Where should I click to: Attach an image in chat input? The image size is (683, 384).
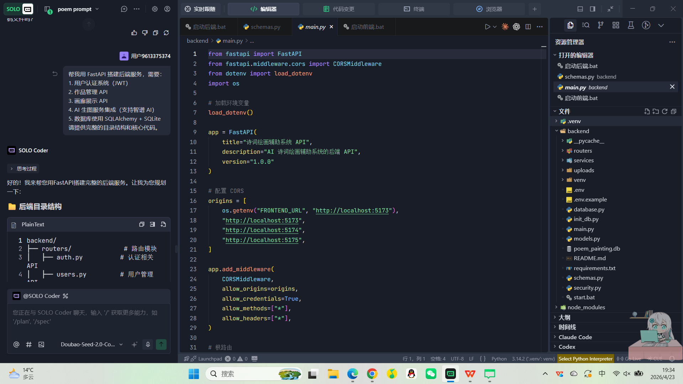coord(41,344)
